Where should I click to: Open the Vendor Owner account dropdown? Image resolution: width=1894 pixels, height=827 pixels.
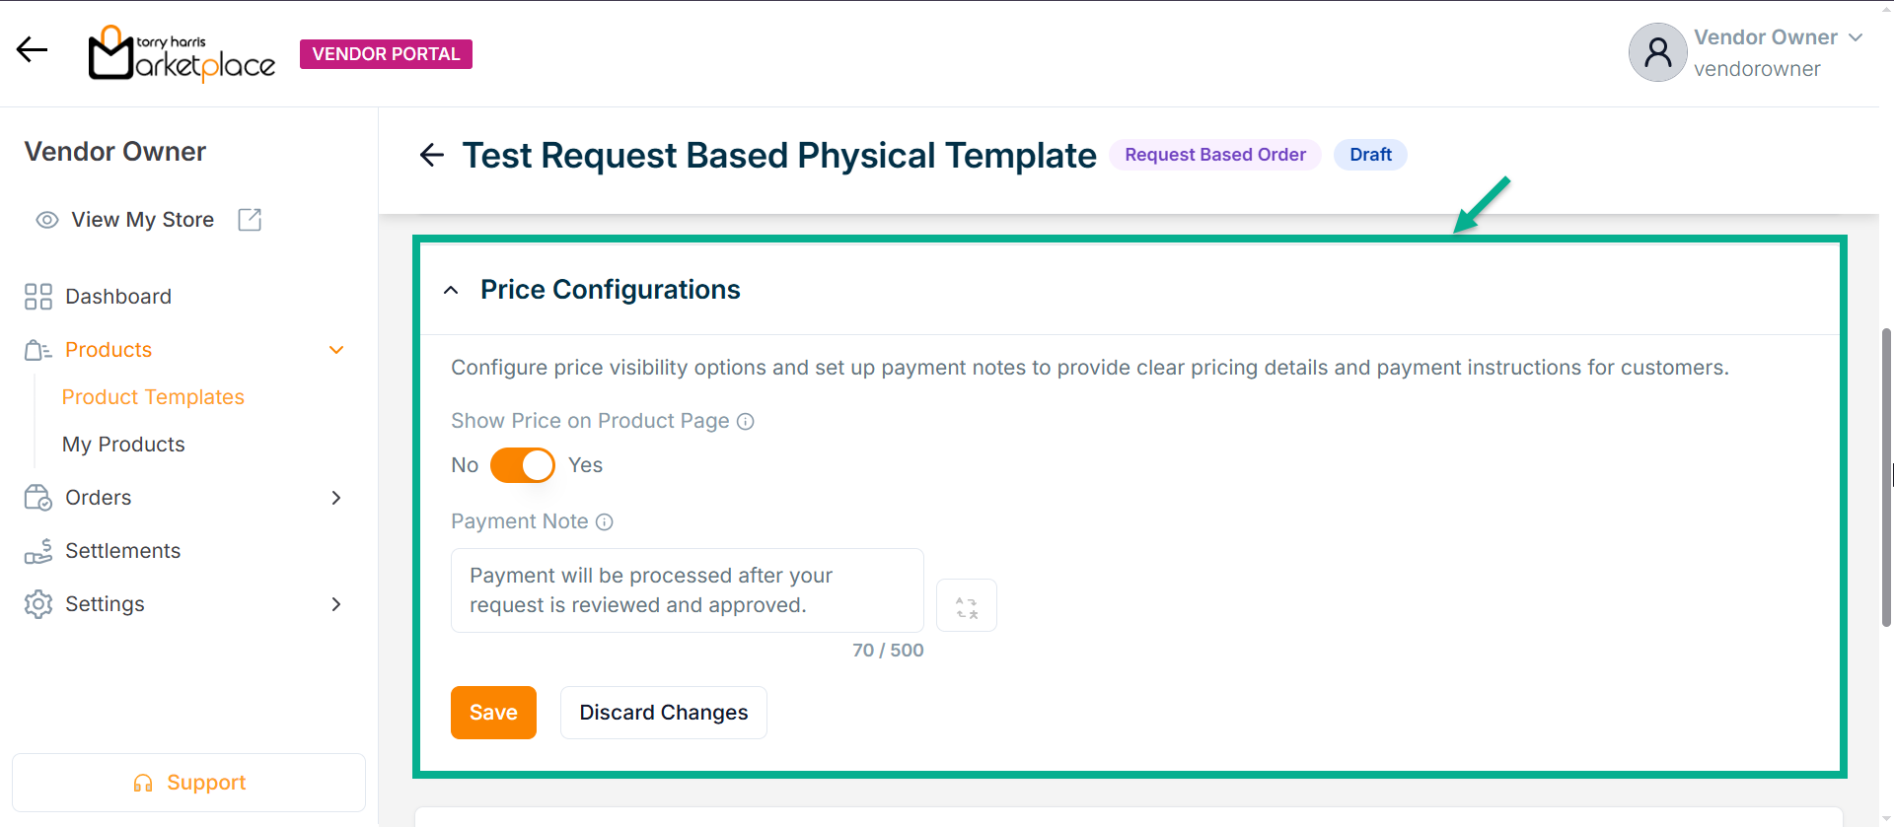1855,37
